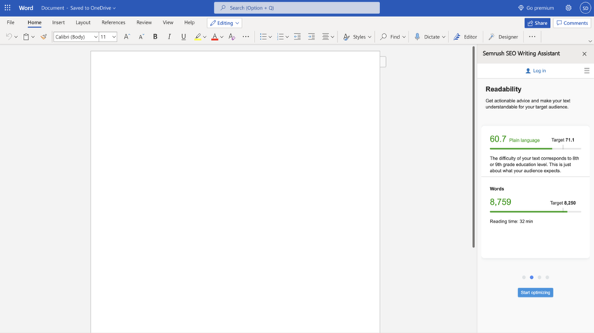Click the document vertical scrollbar

click(473, 147)
